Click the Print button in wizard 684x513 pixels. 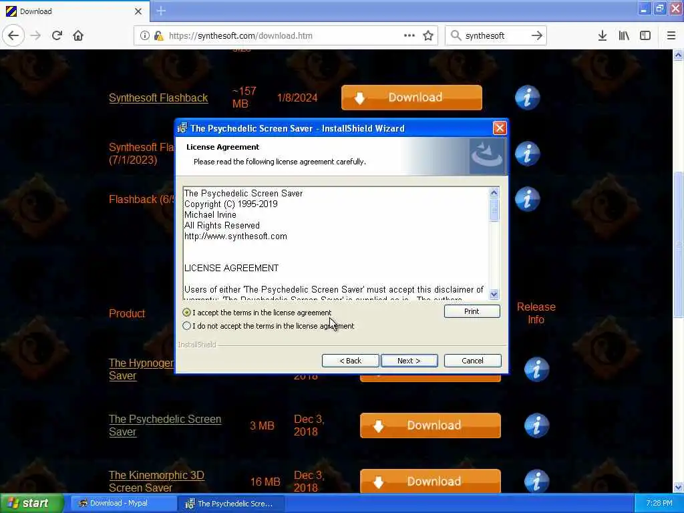tap(472, 311)
